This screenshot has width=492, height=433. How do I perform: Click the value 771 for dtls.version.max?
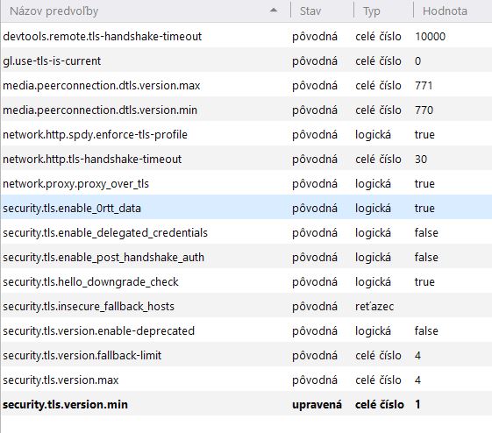pos(424,85)
